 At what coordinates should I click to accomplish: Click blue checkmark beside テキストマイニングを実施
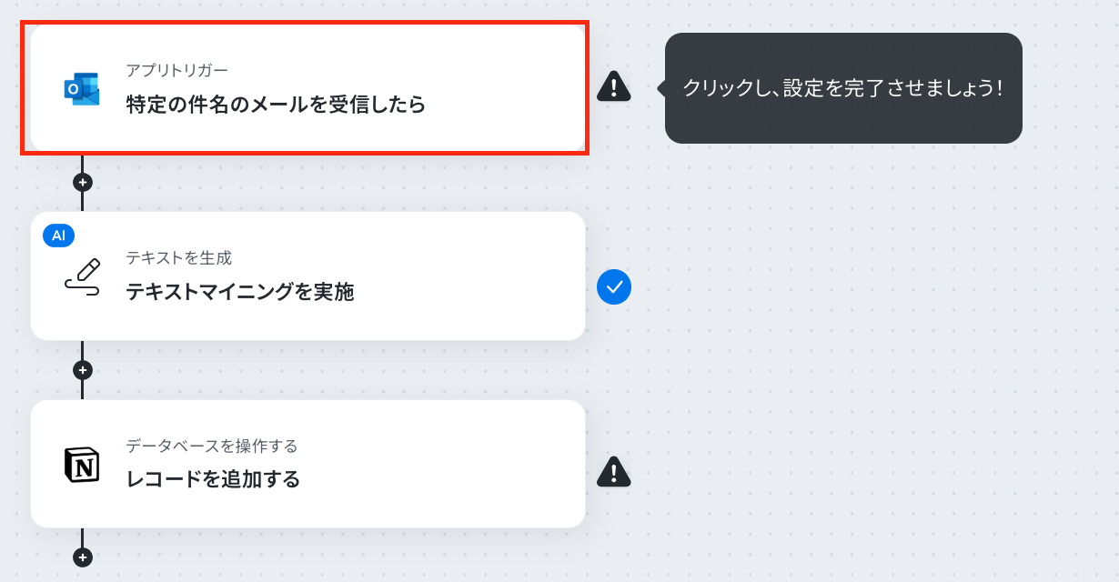614,287
